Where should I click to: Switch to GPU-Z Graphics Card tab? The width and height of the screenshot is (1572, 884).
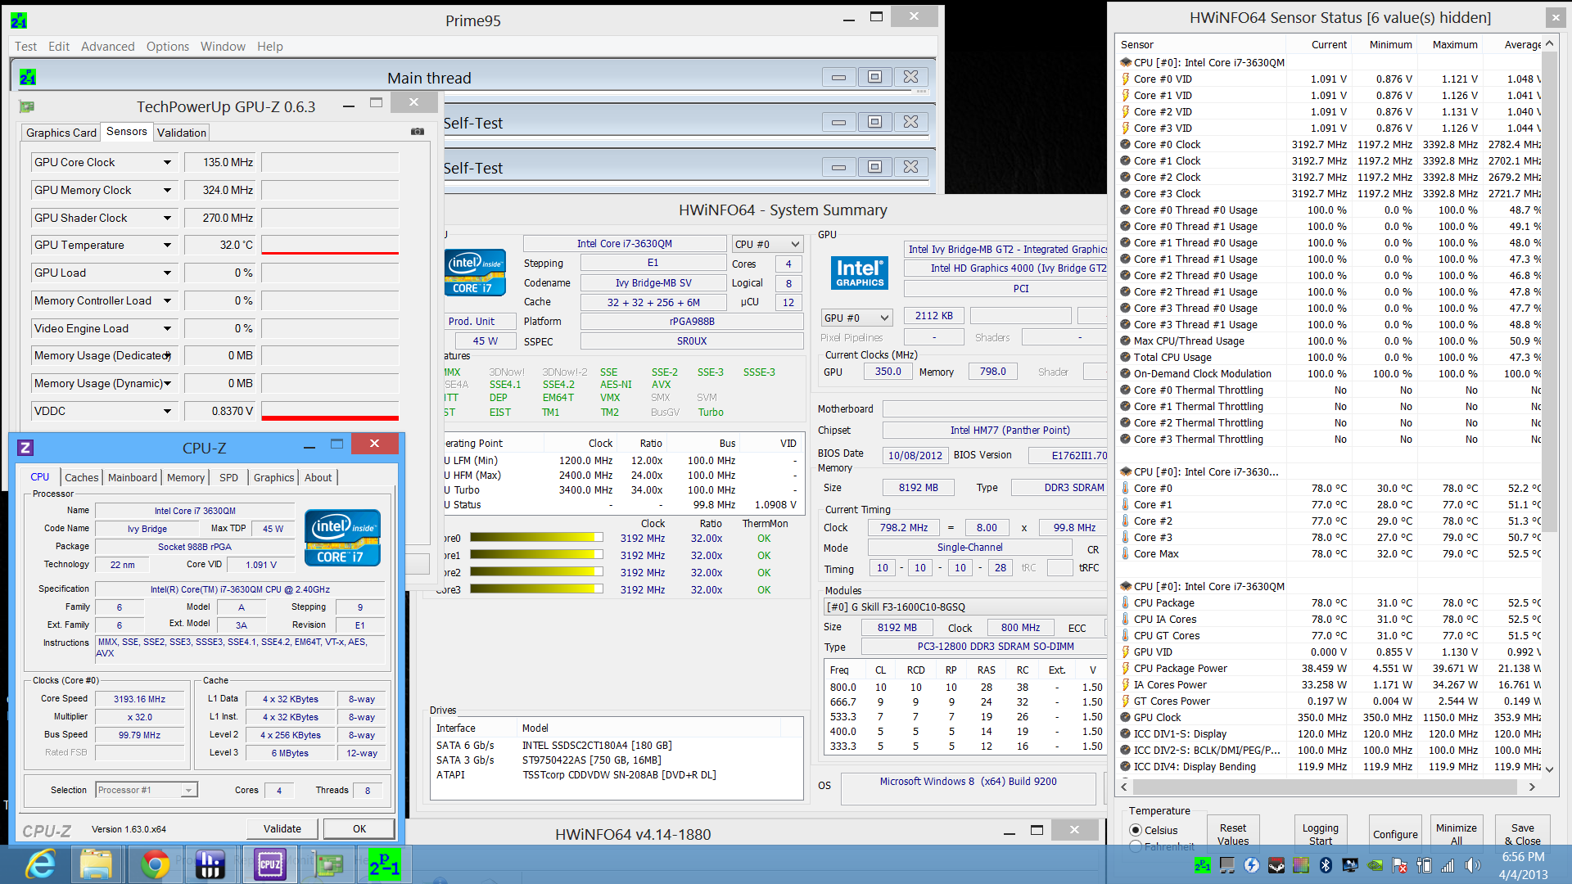pos(61,133)
